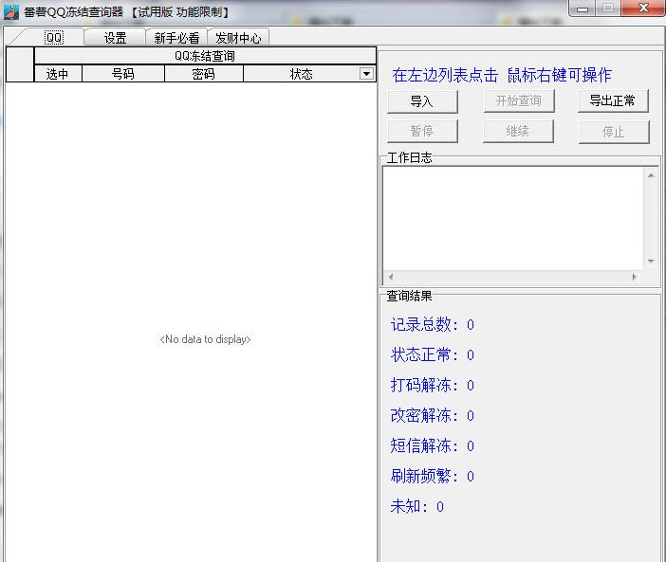Click the 暂停 button
Screen dimensions: 666x562
422,131
